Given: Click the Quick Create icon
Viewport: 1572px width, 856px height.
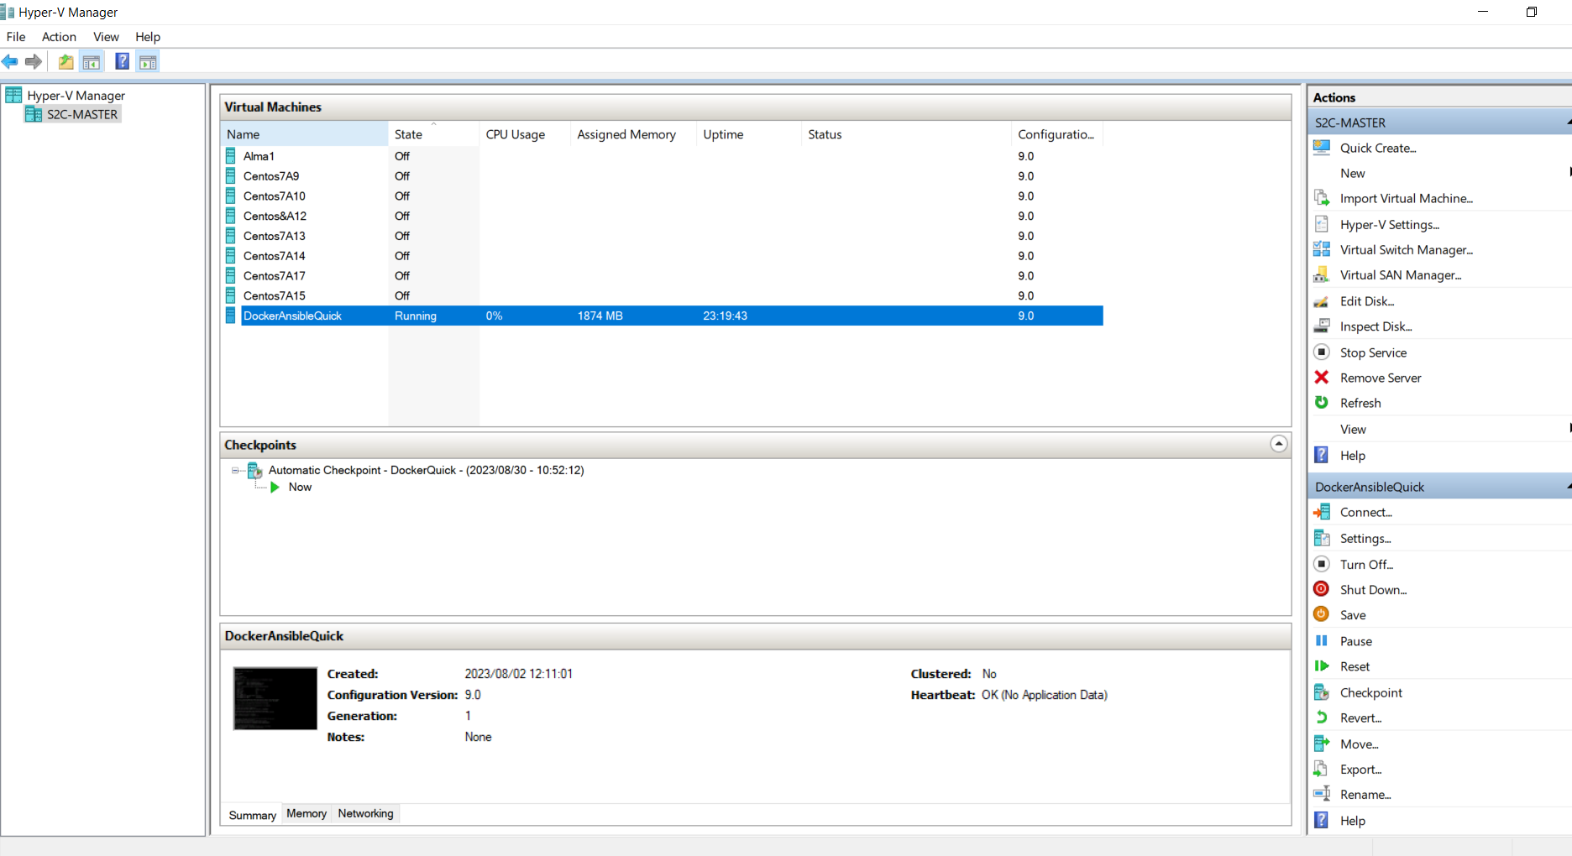Looking at the screenshot, I should 1322,148.
